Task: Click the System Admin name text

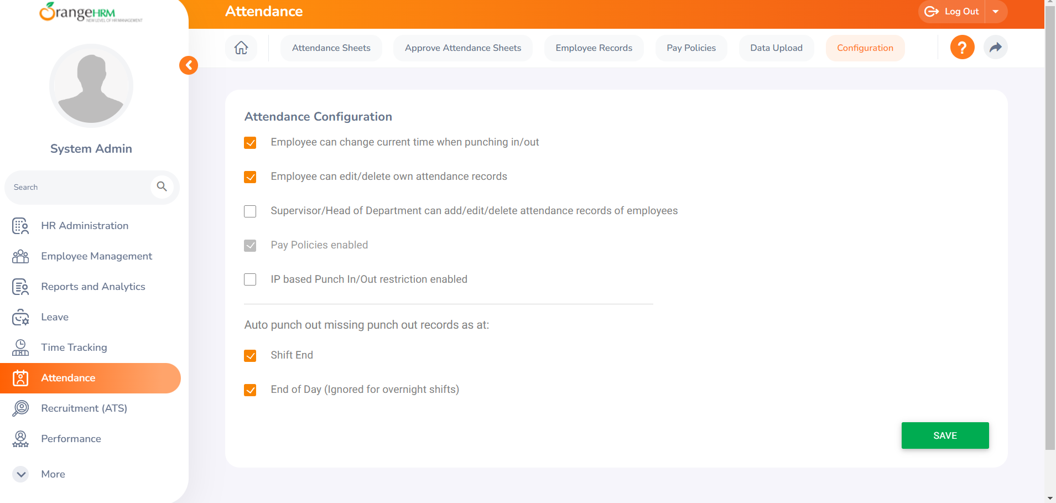Action: click(91, 149)
